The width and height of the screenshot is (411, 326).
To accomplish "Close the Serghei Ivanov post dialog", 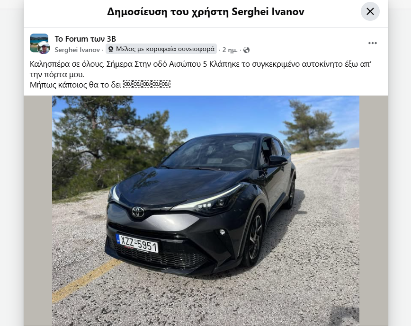I will [370, 11].
